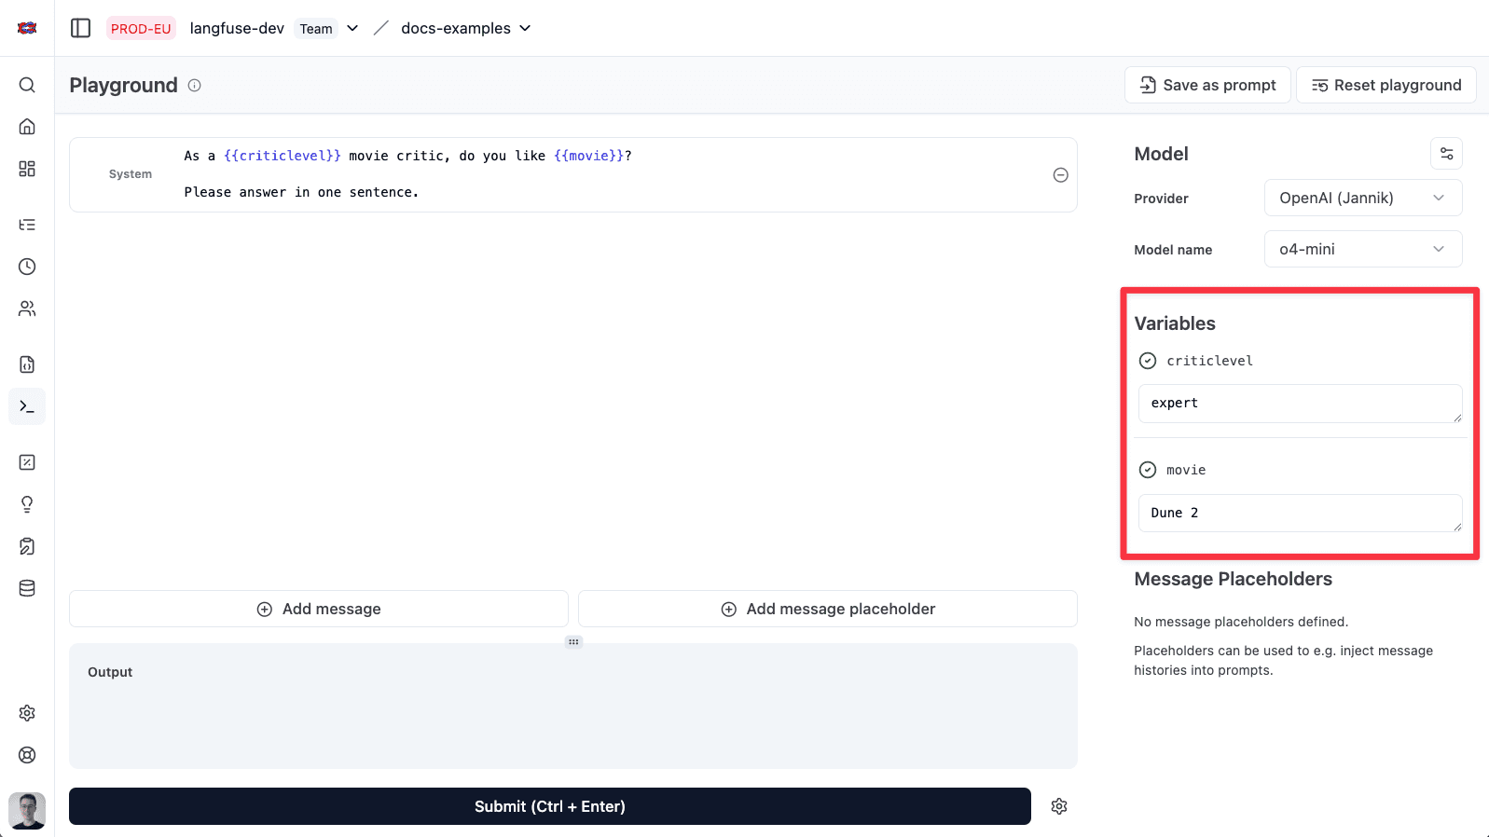Open the annotation clipboard icon

pos(27,546)
